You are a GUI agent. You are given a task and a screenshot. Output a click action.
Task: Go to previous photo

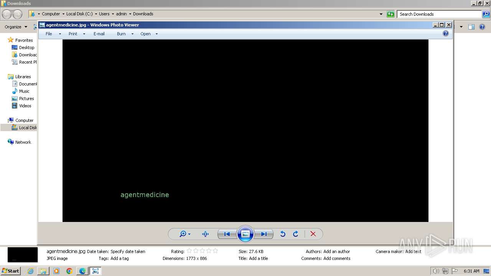(x=227, y=234)
